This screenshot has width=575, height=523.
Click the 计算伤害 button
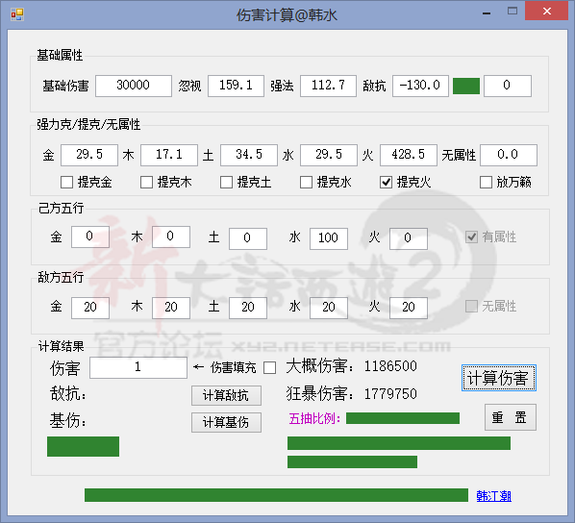tap(499, 378)
